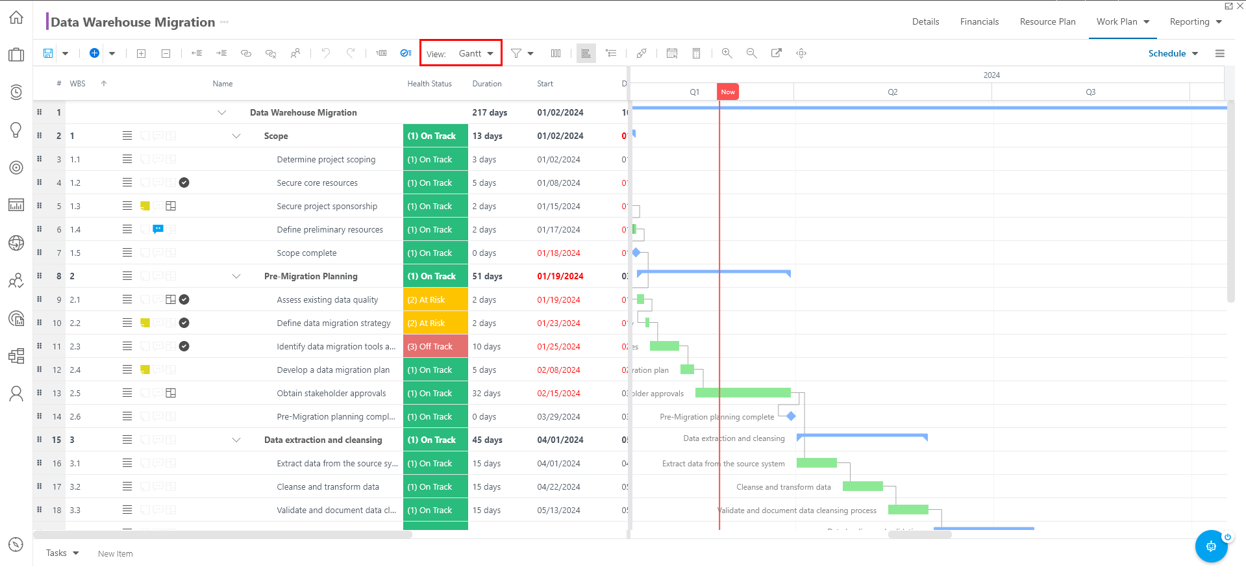
Task: Switch to the Financials tab
Action: [979, 21]
